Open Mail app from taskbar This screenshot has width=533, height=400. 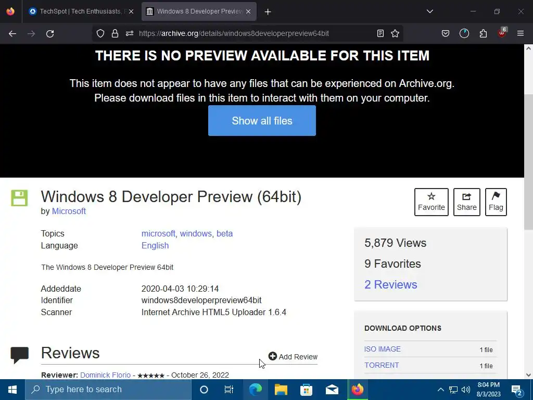coord(332,390)
